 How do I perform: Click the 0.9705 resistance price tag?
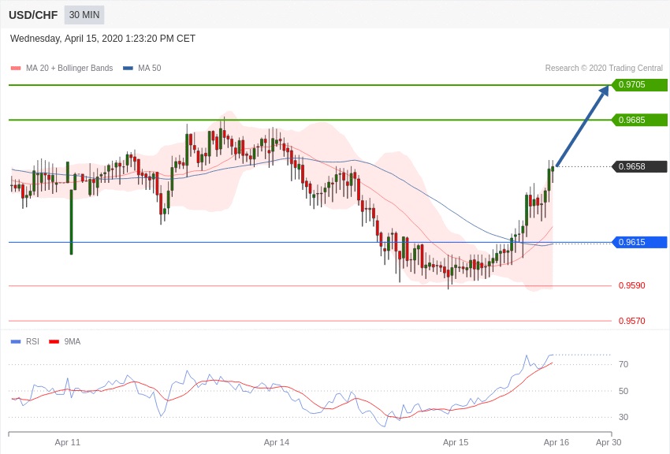click(639, 84)
